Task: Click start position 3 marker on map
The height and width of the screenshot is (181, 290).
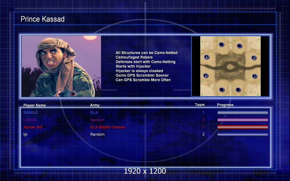Action: coord(206,76)
